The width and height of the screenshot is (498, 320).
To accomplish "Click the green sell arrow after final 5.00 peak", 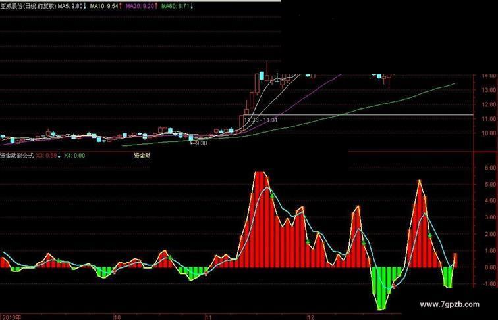I will 429,235.
